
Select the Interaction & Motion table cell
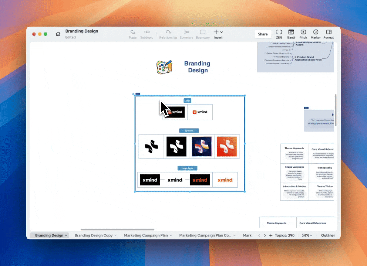click(x=294, y=192)
